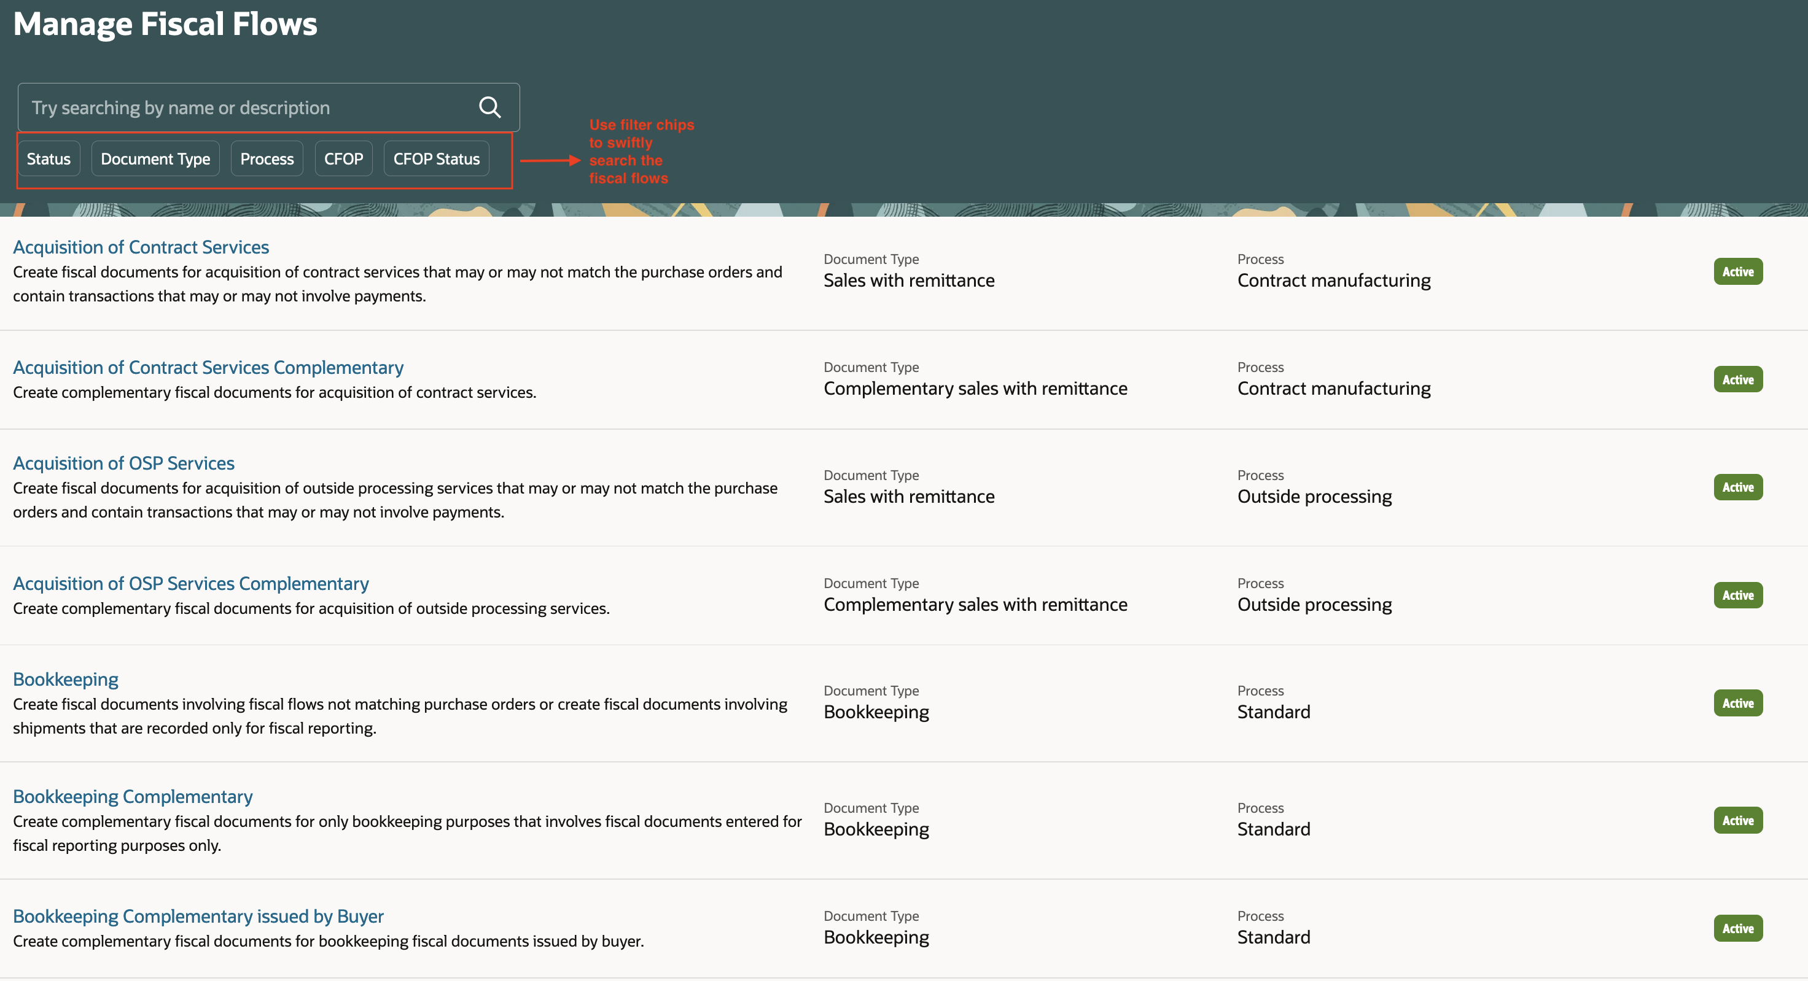Click the Manage Fiscal Flows heading
Screen dimensions: 1808x981
tap(165, 24)
